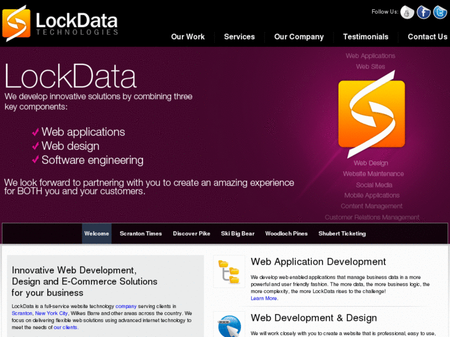Click the Website Maintenance tag text
The width and height of the screenshot is (450, 337).
pos(373,174)
